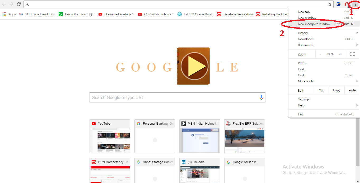Click the Search Google or type URL box
360x183 pixels.
177,97
